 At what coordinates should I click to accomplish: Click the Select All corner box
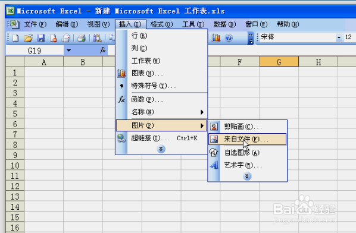15,62
